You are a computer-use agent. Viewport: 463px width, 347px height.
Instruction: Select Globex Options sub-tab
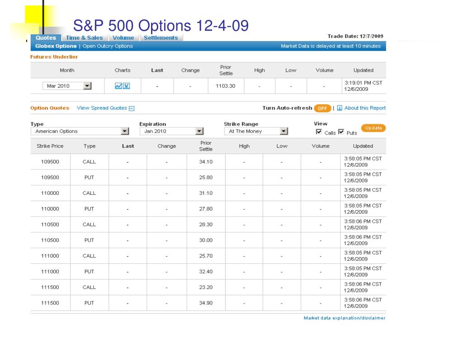tap(56, 46)
